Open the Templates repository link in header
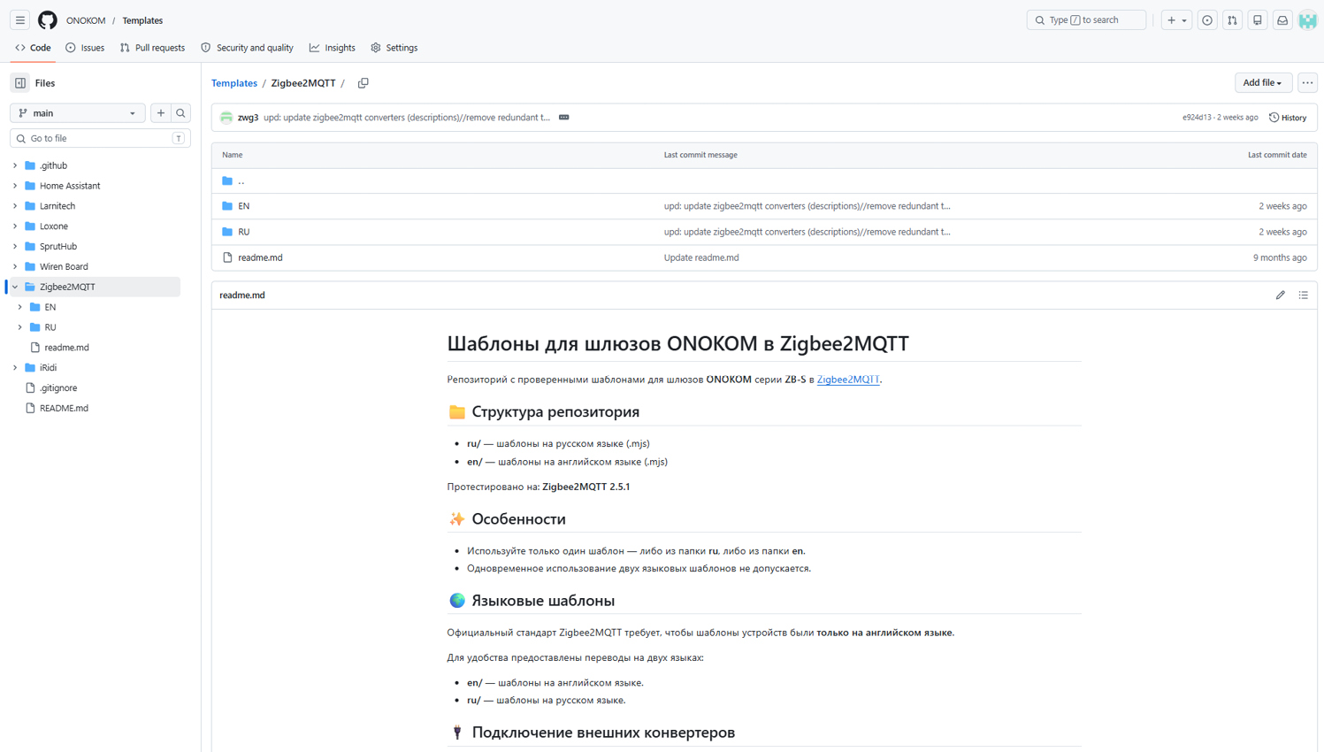 142,20
